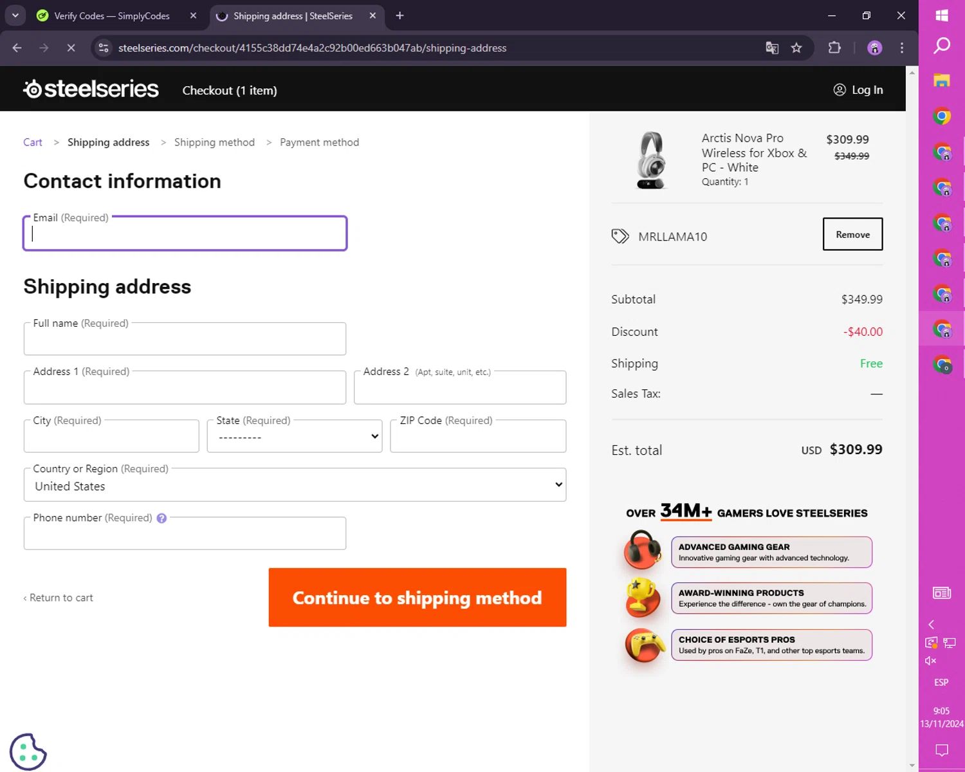The image size is (965, 772).
Task: Click the page scrollbar up arrow
Action: pyautogui.click(x=912, y=72)
